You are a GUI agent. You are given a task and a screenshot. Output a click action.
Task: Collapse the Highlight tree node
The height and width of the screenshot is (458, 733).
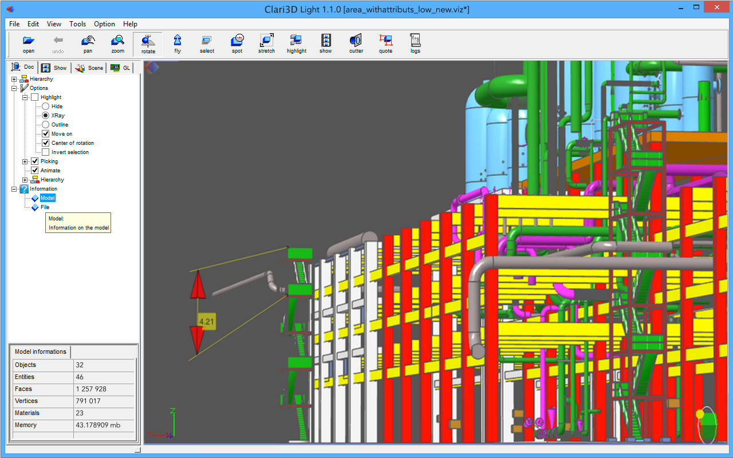(25, 97)
